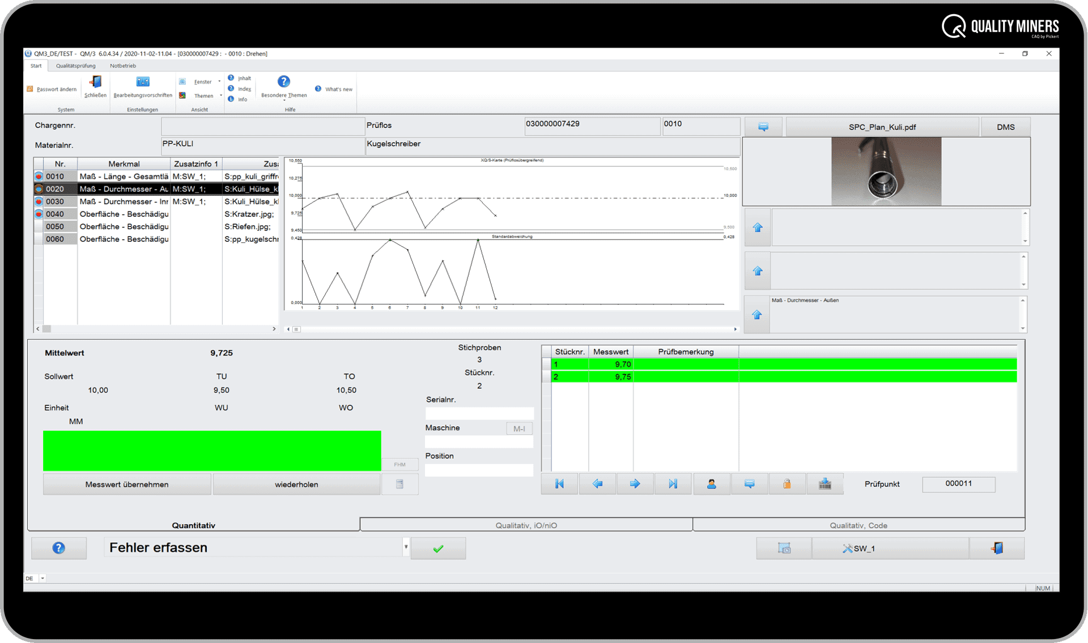
Task: Expand the DE language selector
Action: [x=41, y=578]
